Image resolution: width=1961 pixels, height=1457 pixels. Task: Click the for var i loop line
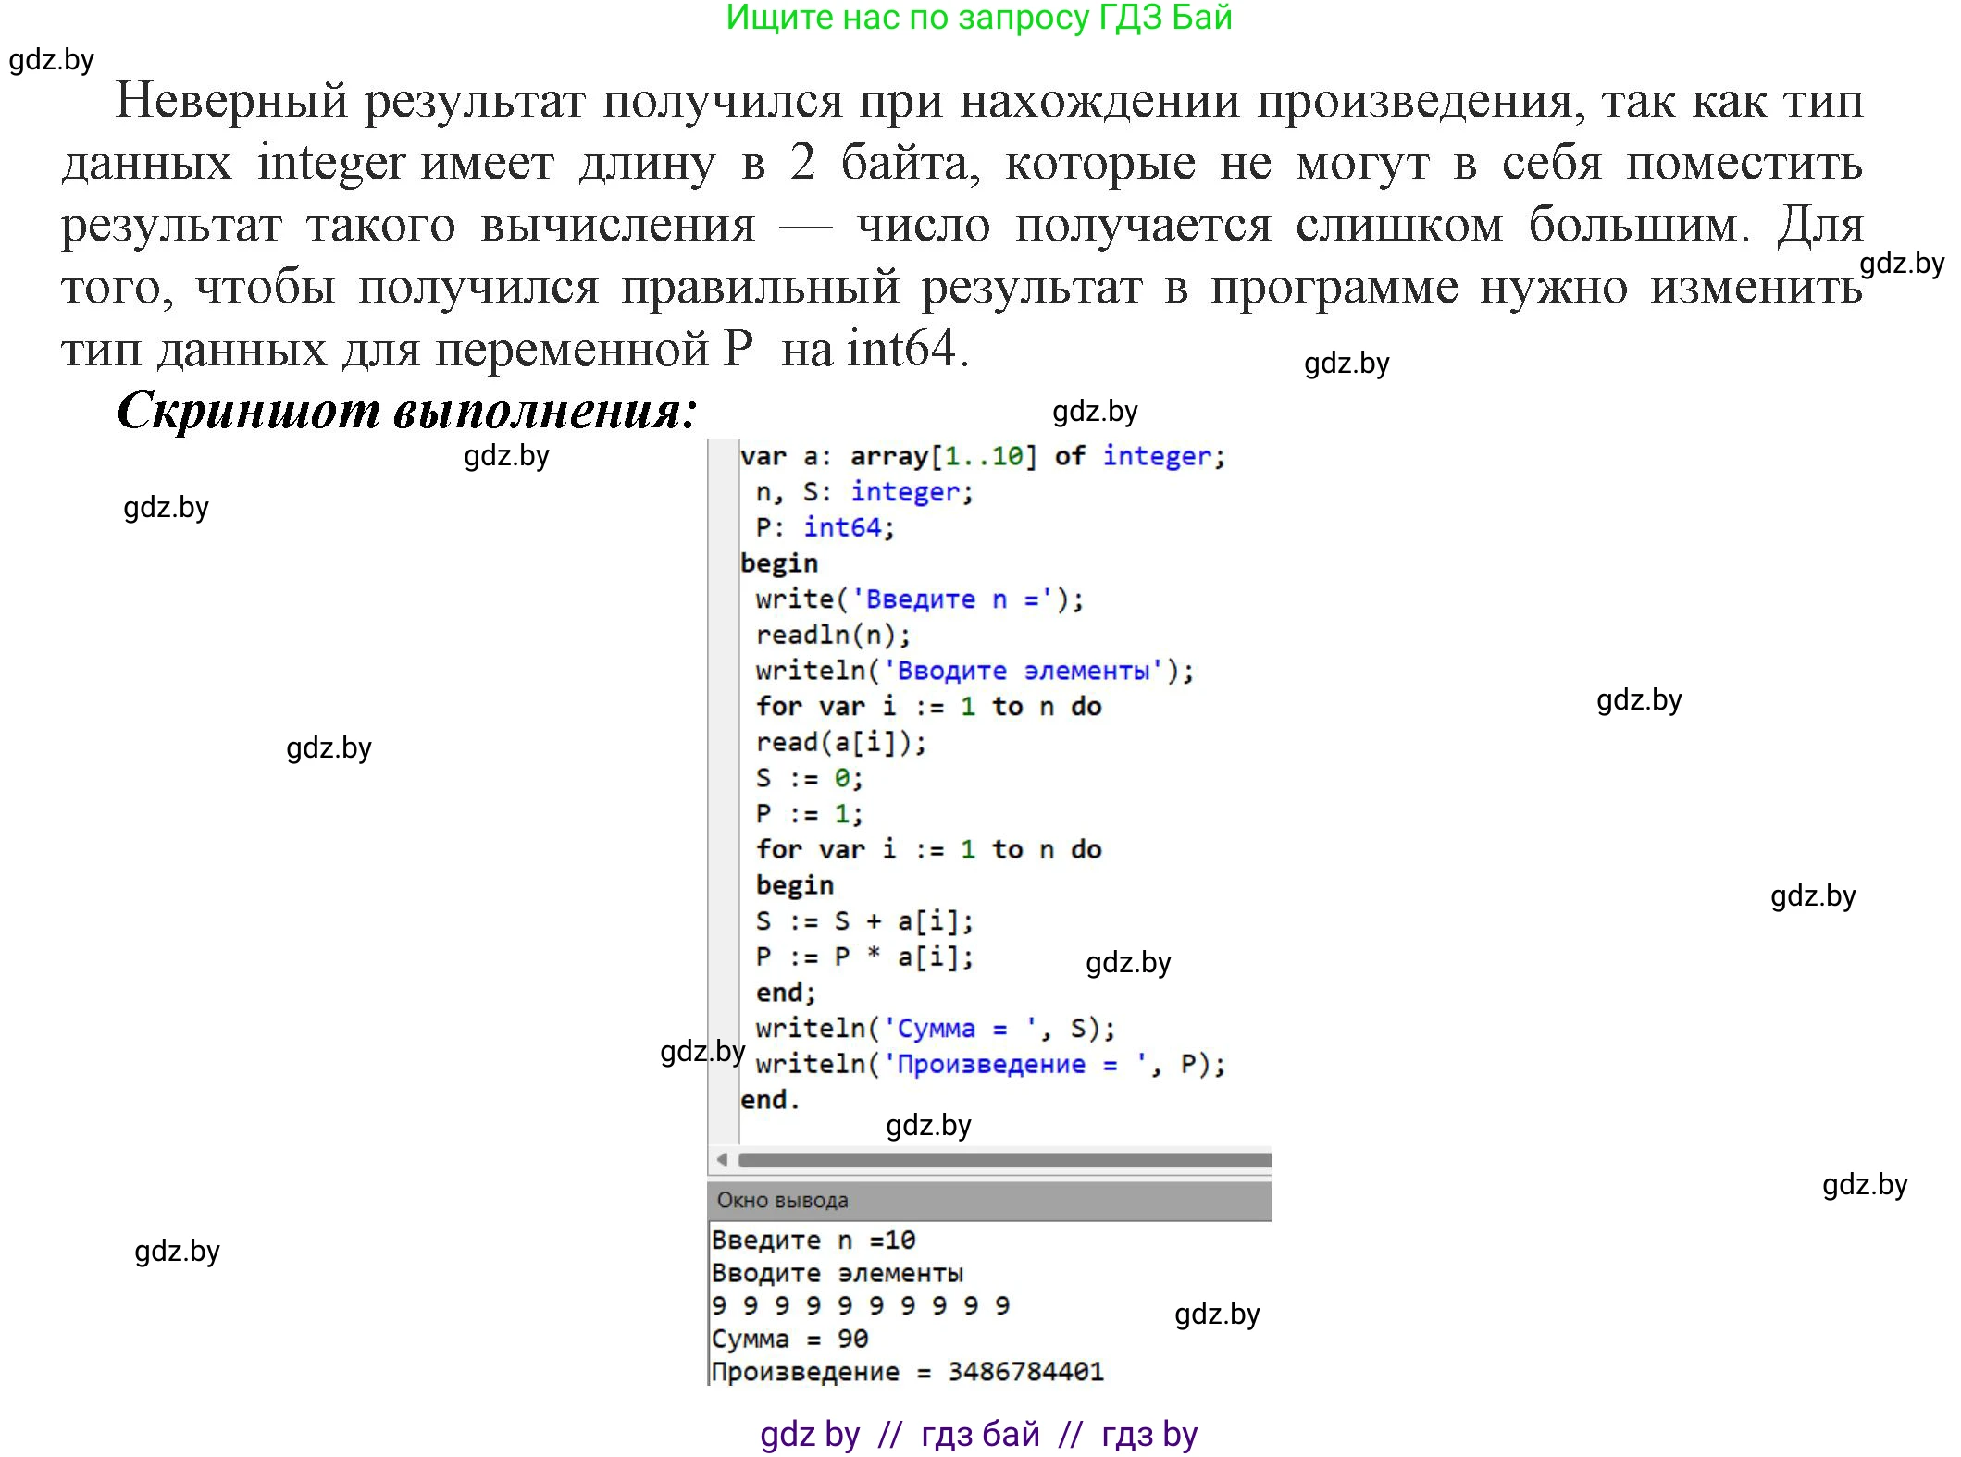[925, 706]
